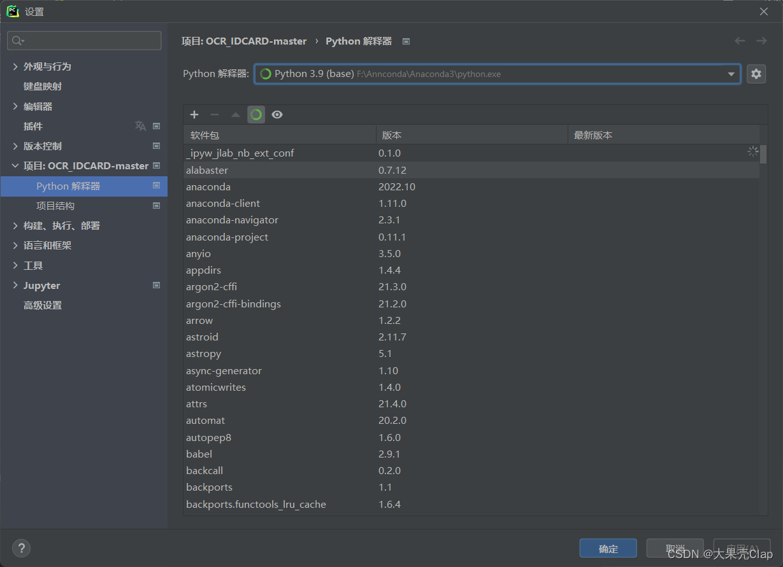Select the astropy package row
Screen dimensions: 783x567
(x=471, y=353)
